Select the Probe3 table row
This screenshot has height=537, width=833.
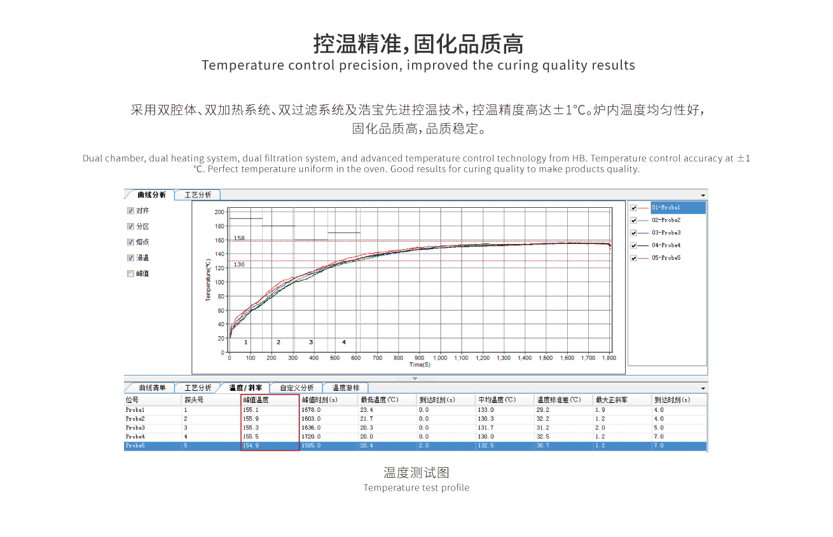coord(415,428)
